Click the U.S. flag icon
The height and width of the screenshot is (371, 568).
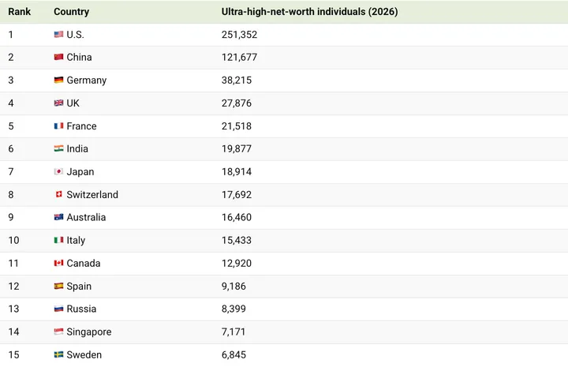point(58,35)
